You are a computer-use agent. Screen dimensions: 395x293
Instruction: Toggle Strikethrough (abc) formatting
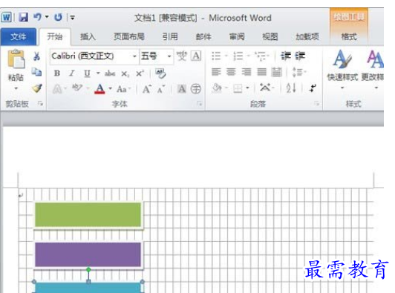pyautogui.click(x=110, y=73)
